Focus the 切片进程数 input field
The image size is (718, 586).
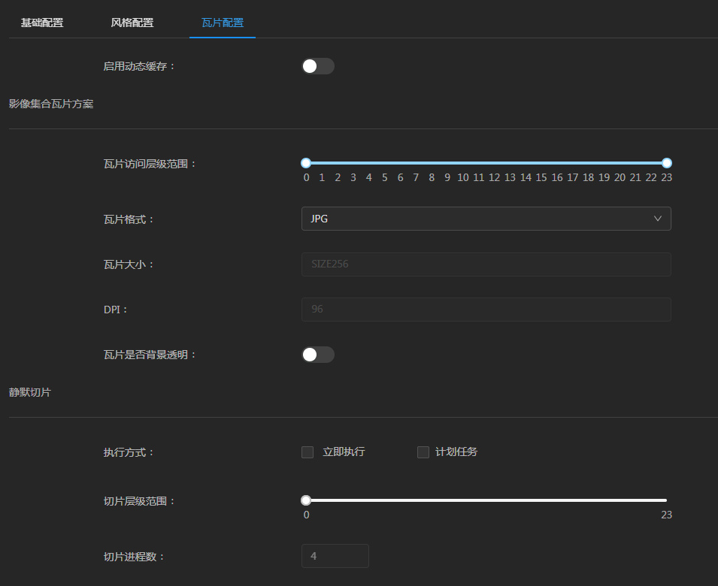click(335, 556)
